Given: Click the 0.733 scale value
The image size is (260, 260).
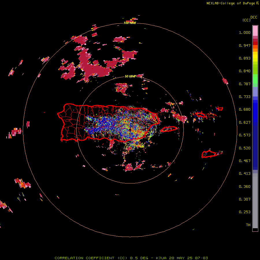Looking at the screenshot, I should [x=245, y=97].
